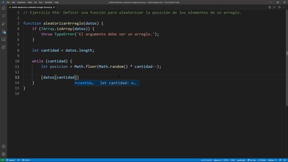Image resolution: width=288 pixels, height=162 pixels.
Task: Open the more actions ellipsis in editor toolbar
Action: click(x=284, y=7)
